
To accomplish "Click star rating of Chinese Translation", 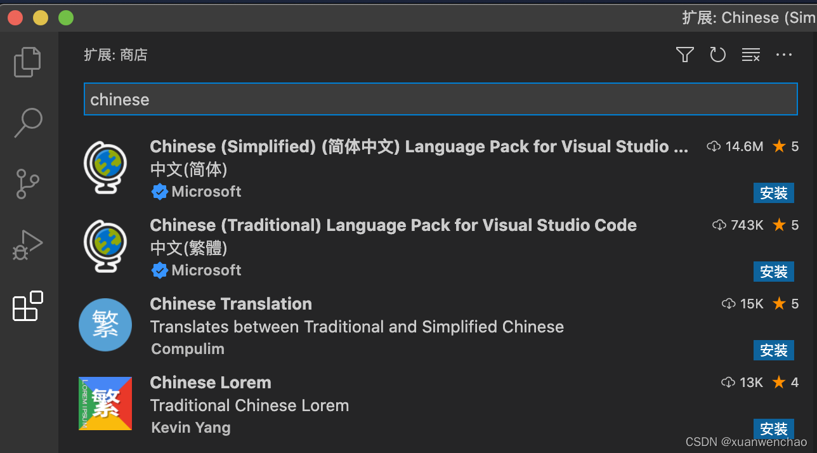I will pyautogui.click(x=786, y=304).
